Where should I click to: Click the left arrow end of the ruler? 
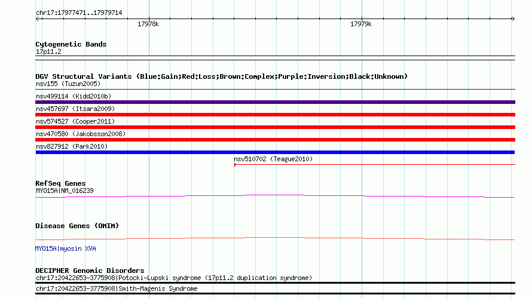point(38,19)
